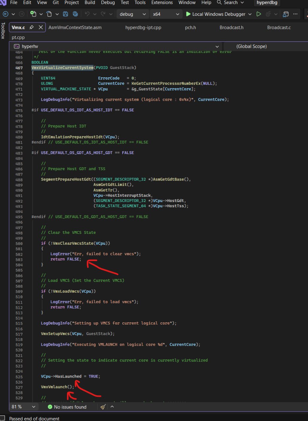Switch to the Broadcast.h tab

231,27
